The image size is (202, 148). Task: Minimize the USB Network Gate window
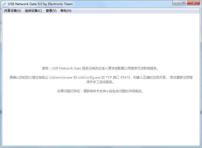point(176,3)
